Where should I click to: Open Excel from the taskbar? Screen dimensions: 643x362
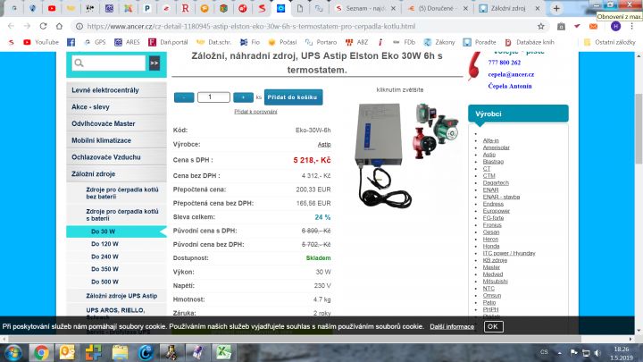(224, 353)
